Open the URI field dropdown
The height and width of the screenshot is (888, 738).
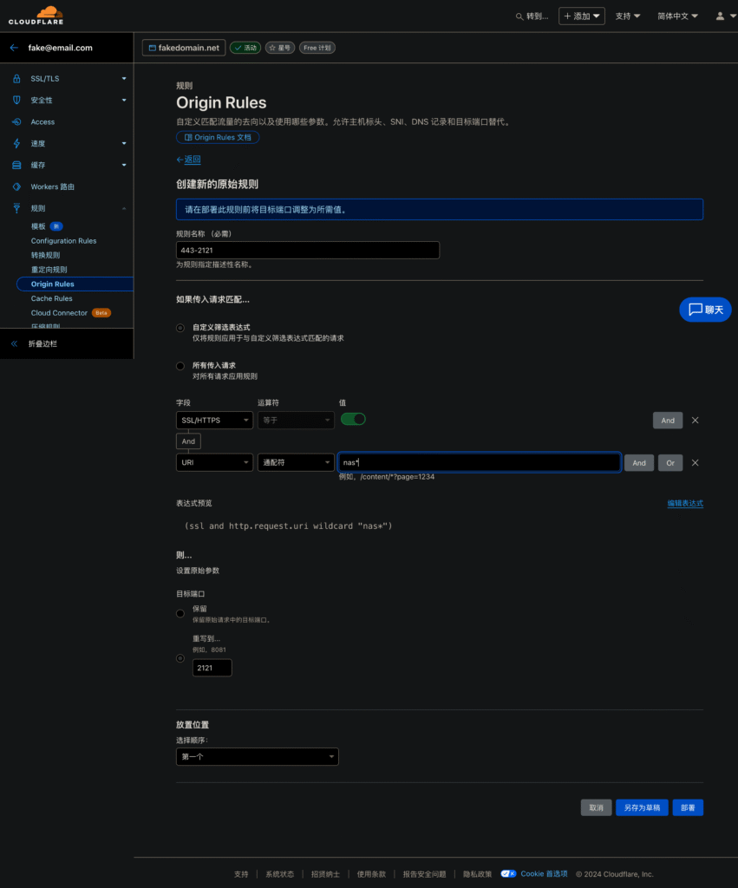(x=214, y=463)
